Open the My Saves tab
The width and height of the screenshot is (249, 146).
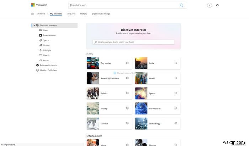[x=71, y=14]
